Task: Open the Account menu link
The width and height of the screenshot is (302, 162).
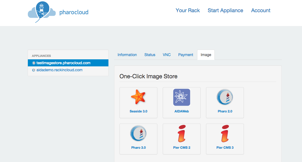Action: (x=261, y=10)
